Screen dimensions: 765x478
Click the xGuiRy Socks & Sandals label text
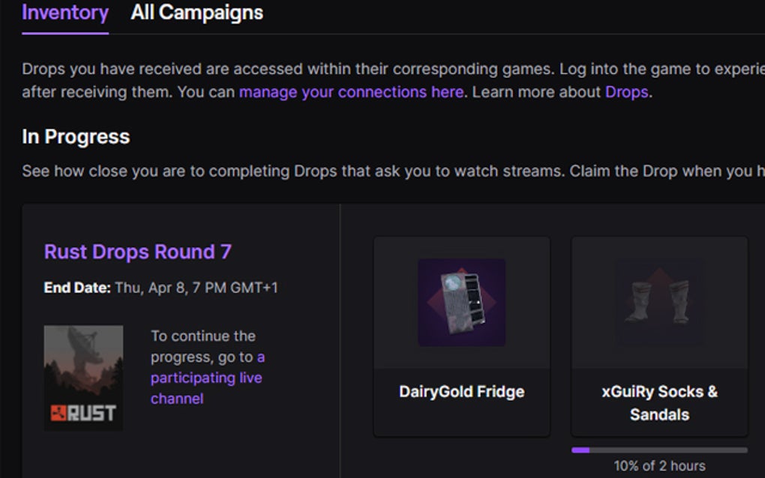point(658,402)
